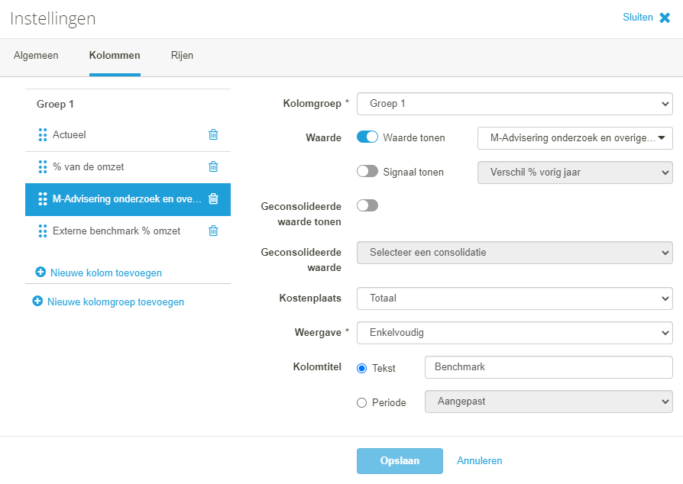Click the Annuleren link
This screenshot has height=484, width=683.
click(x=479, y=461)
